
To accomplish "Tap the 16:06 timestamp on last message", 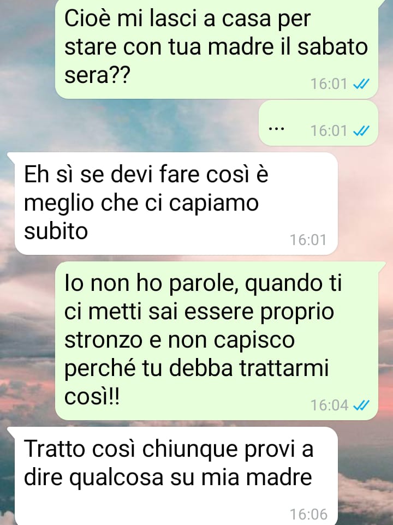I will pyautogui.click(x=308, y=514).
